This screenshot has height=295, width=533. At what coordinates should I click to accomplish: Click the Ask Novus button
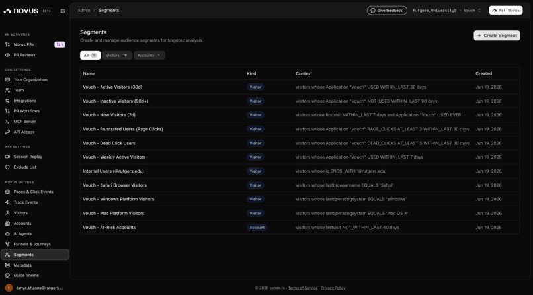[x=506, y=11]
